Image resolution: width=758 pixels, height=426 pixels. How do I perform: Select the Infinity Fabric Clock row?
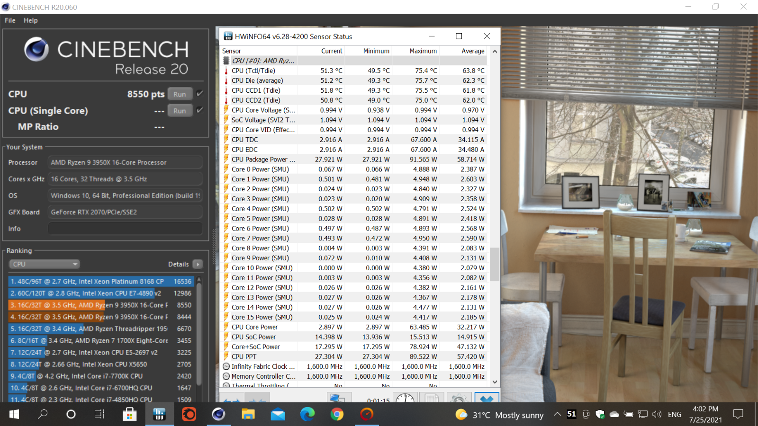coord(354,366)
